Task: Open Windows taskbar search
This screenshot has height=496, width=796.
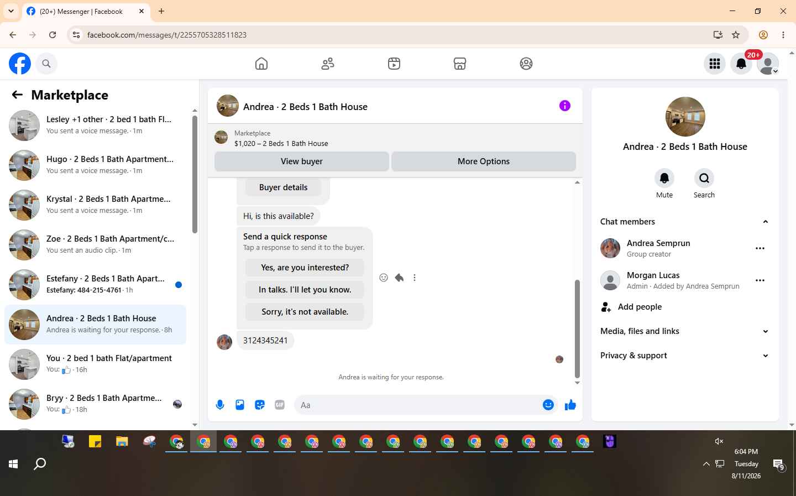Action: [x=40, y=464]
